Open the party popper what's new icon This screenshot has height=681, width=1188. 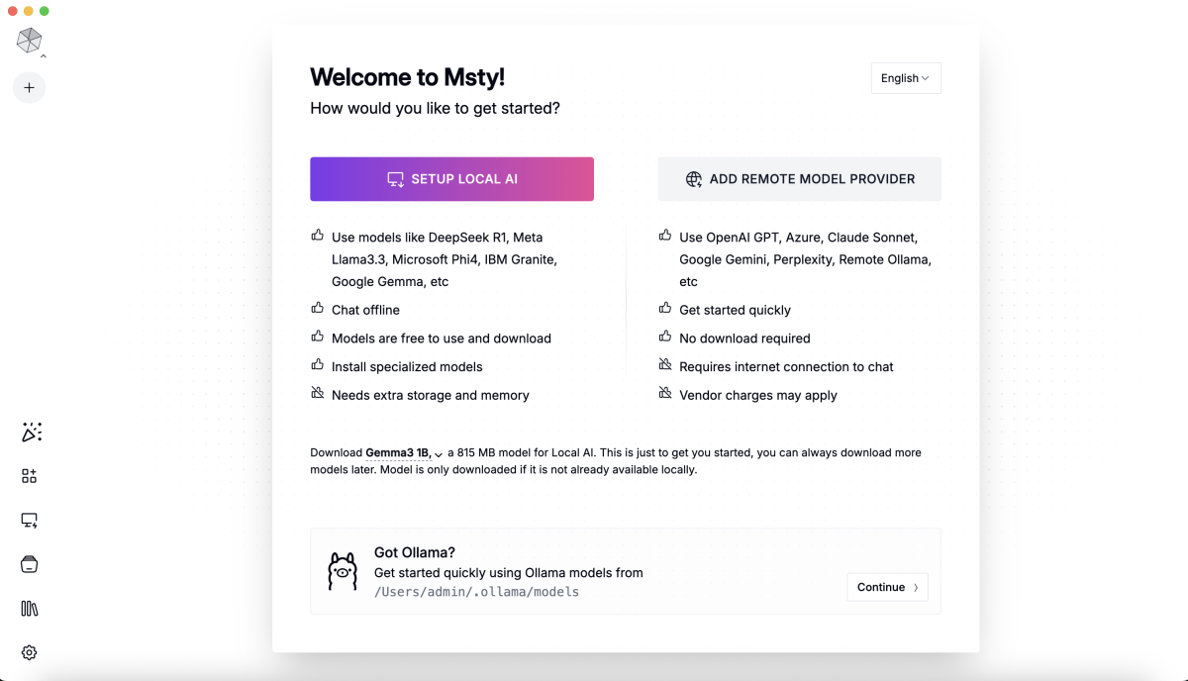[x=31, y=433]
